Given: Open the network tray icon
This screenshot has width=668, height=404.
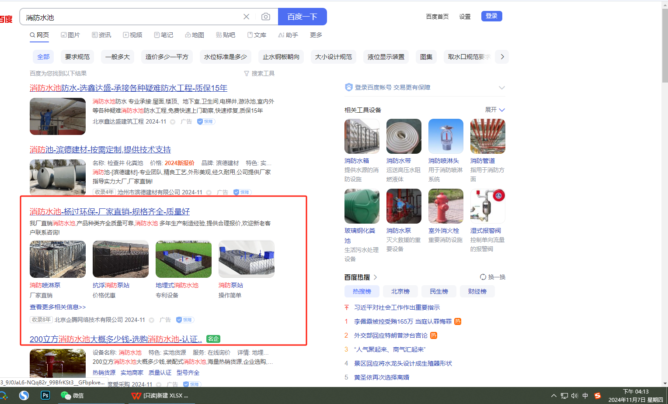Looking at the screenshot, I should pyautogui.click(x=564, y=396).
